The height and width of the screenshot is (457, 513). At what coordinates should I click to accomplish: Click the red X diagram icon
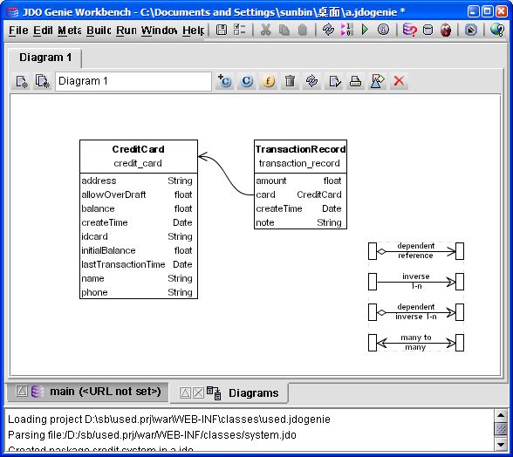click(399, 81)
